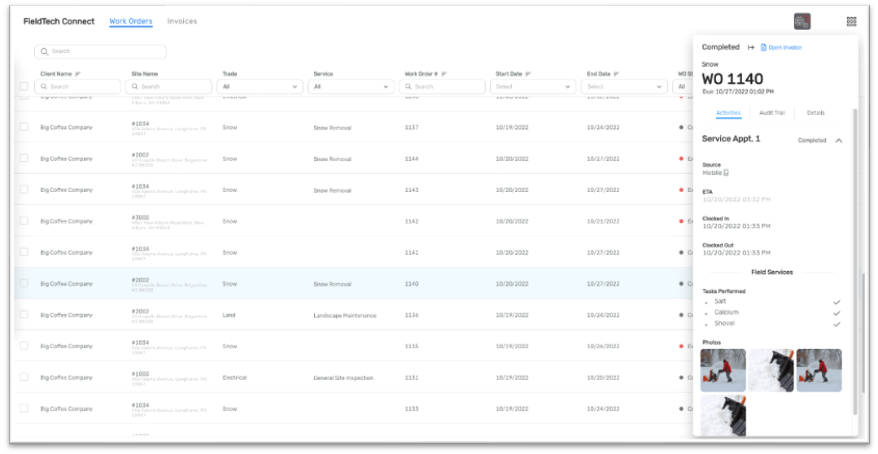The width and height of the screenshot is (878, 454).
Task: Click end date 10/21/2022
Action: 603,221
